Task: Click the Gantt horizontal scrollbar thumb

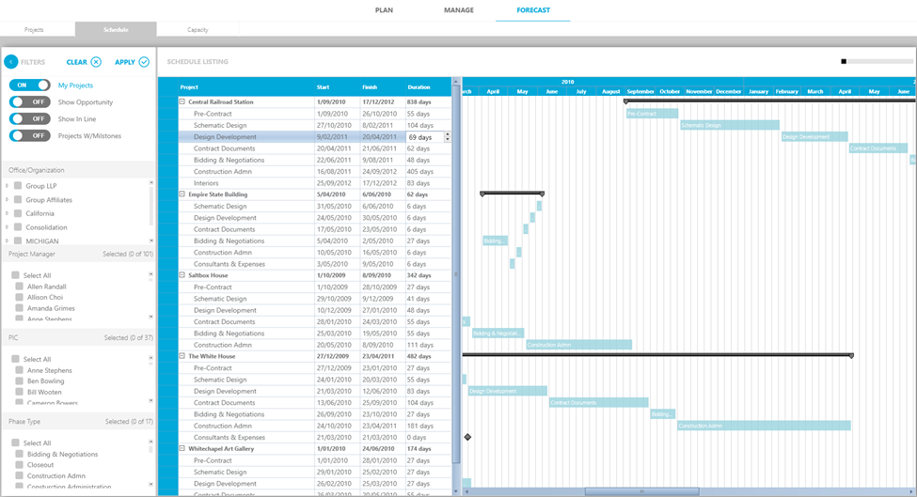Action: click(642, 491)
